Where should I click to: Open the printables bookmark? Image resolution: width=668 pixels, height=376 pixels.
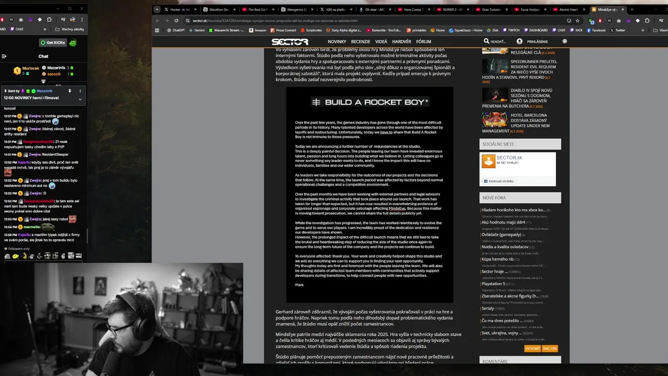pos(416,30)
